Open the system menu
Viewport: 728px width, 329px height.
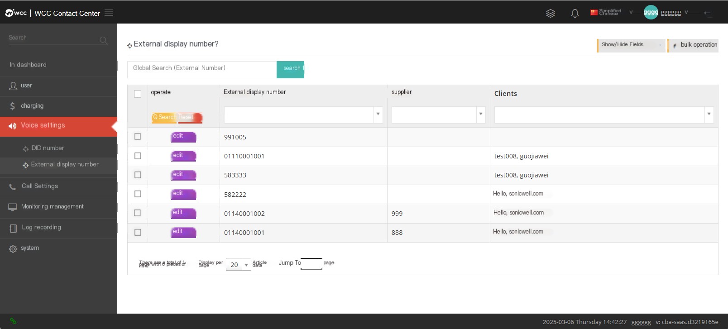click(59, 248)
